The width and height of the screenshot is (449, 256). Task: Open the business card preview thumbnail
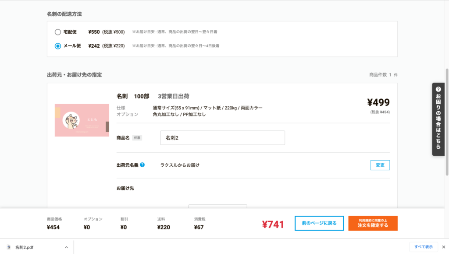tap(82, 120)
